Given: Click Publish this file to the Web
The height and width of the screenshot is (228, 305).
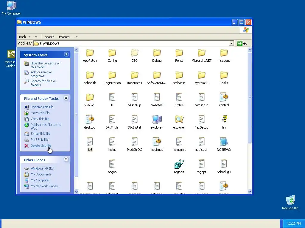Looking at the screenshot, I should click(x=46, y=126).
